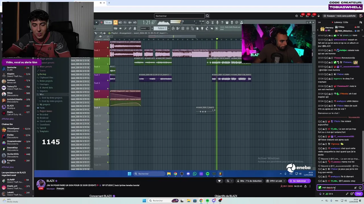Click the piano keyboard typing icon
This screenshot has height=204, width=364.
(115, 28)
